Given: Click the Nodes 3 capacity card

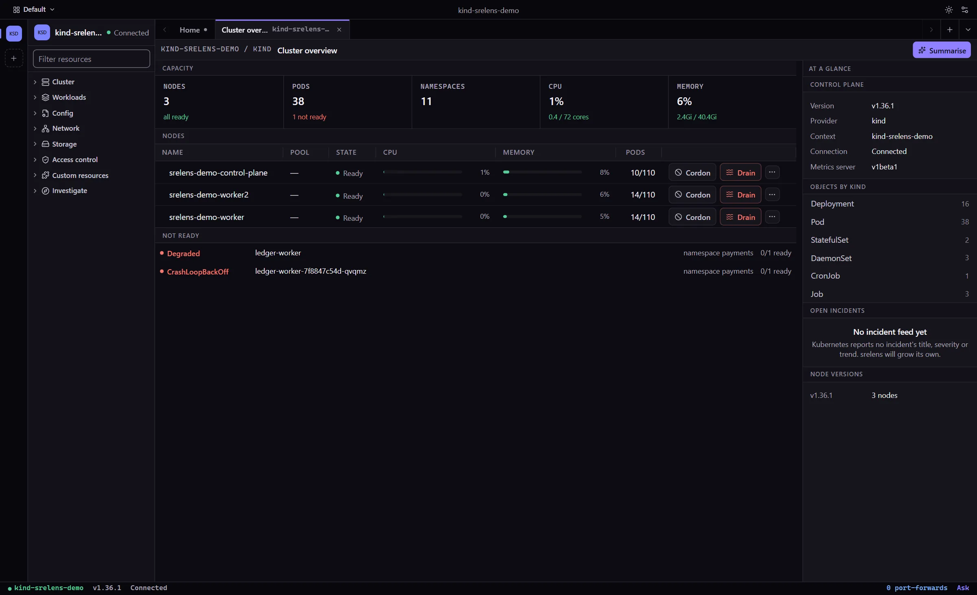Looking at the screenshot, I should coord(219,102).
